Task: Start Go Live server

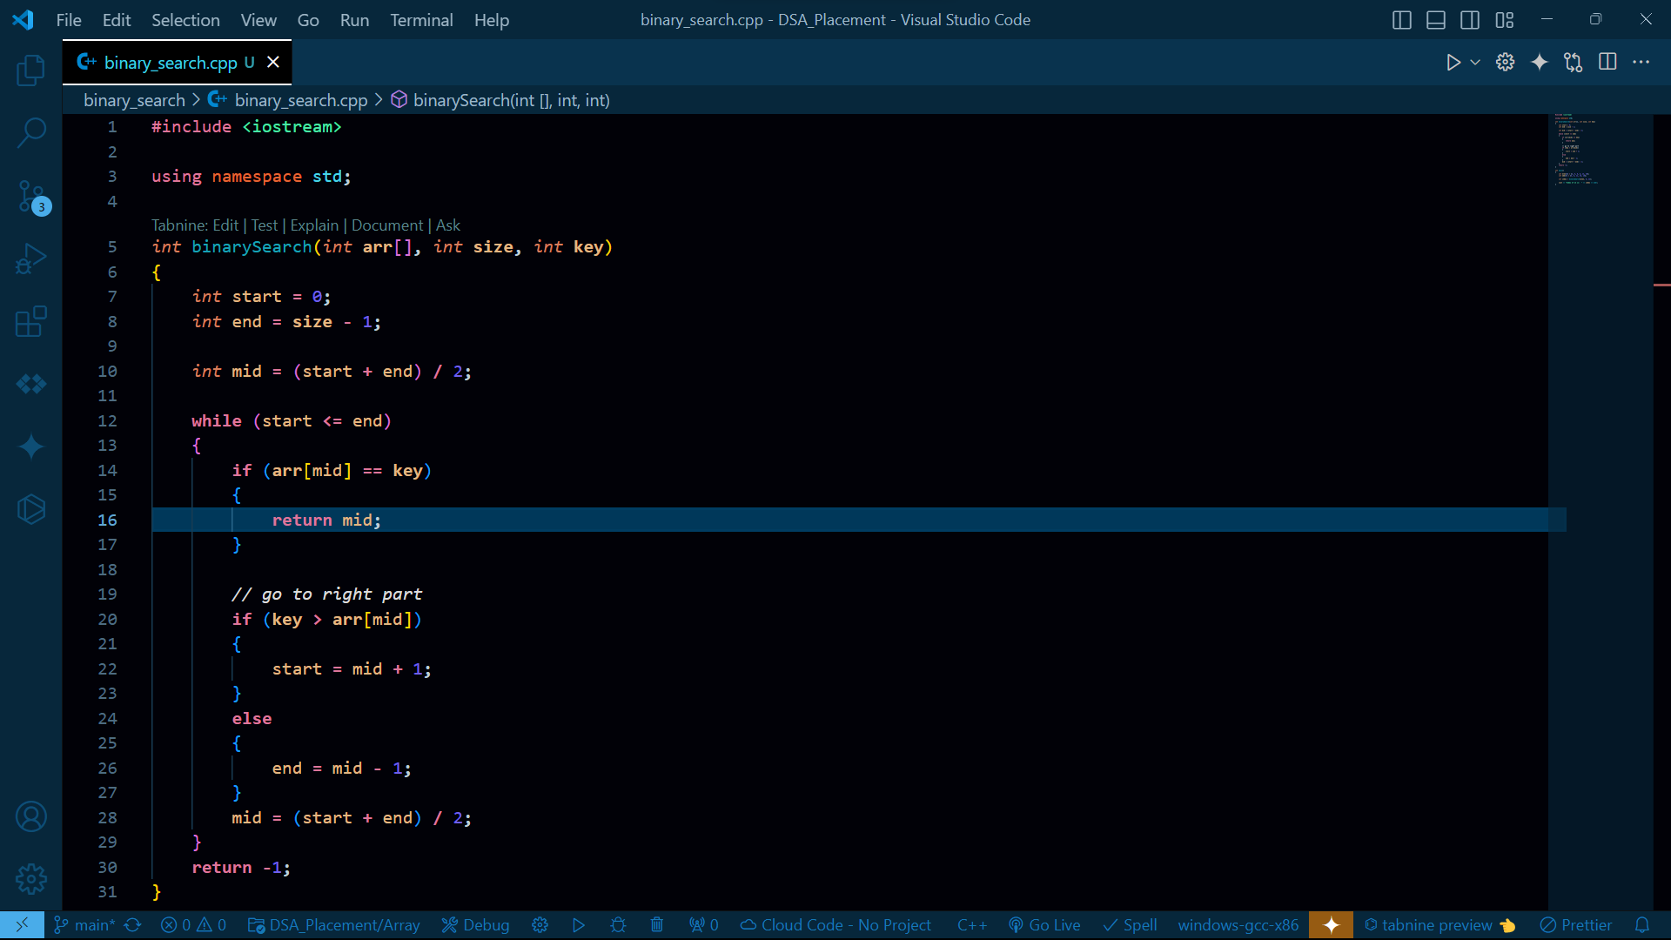Action: click(x=1044, y=925)
